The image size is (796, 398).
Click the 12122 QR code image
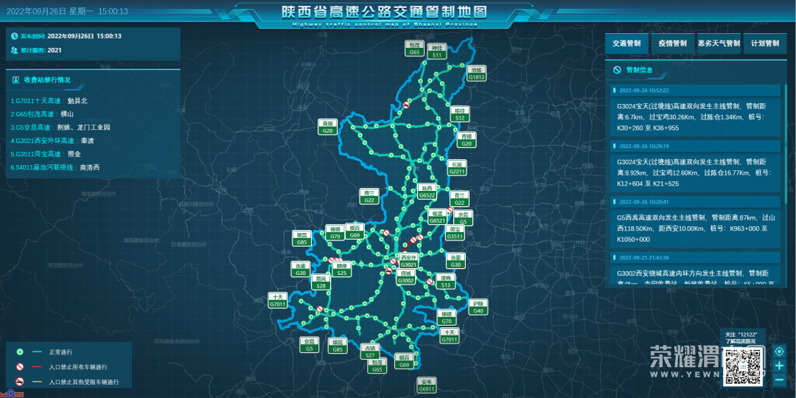click(x=744, y=364)
